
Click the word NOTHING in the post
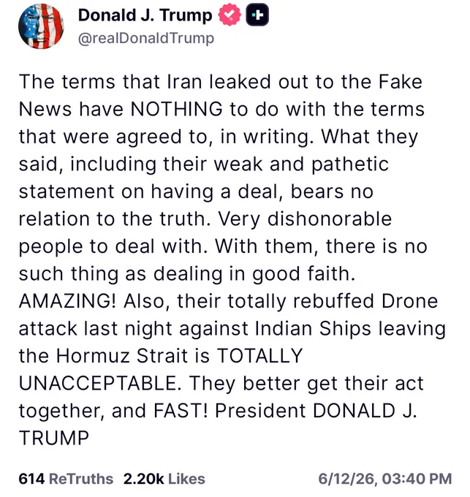coord(177,109)
